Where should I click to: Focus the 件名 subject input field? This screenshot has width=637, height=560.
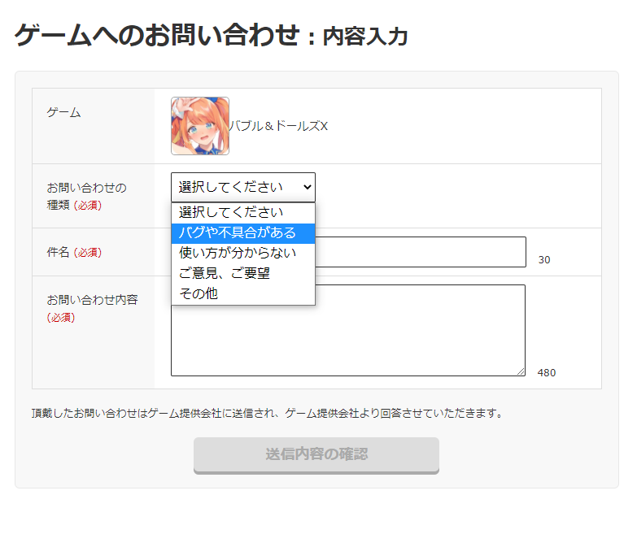(420, 252)
